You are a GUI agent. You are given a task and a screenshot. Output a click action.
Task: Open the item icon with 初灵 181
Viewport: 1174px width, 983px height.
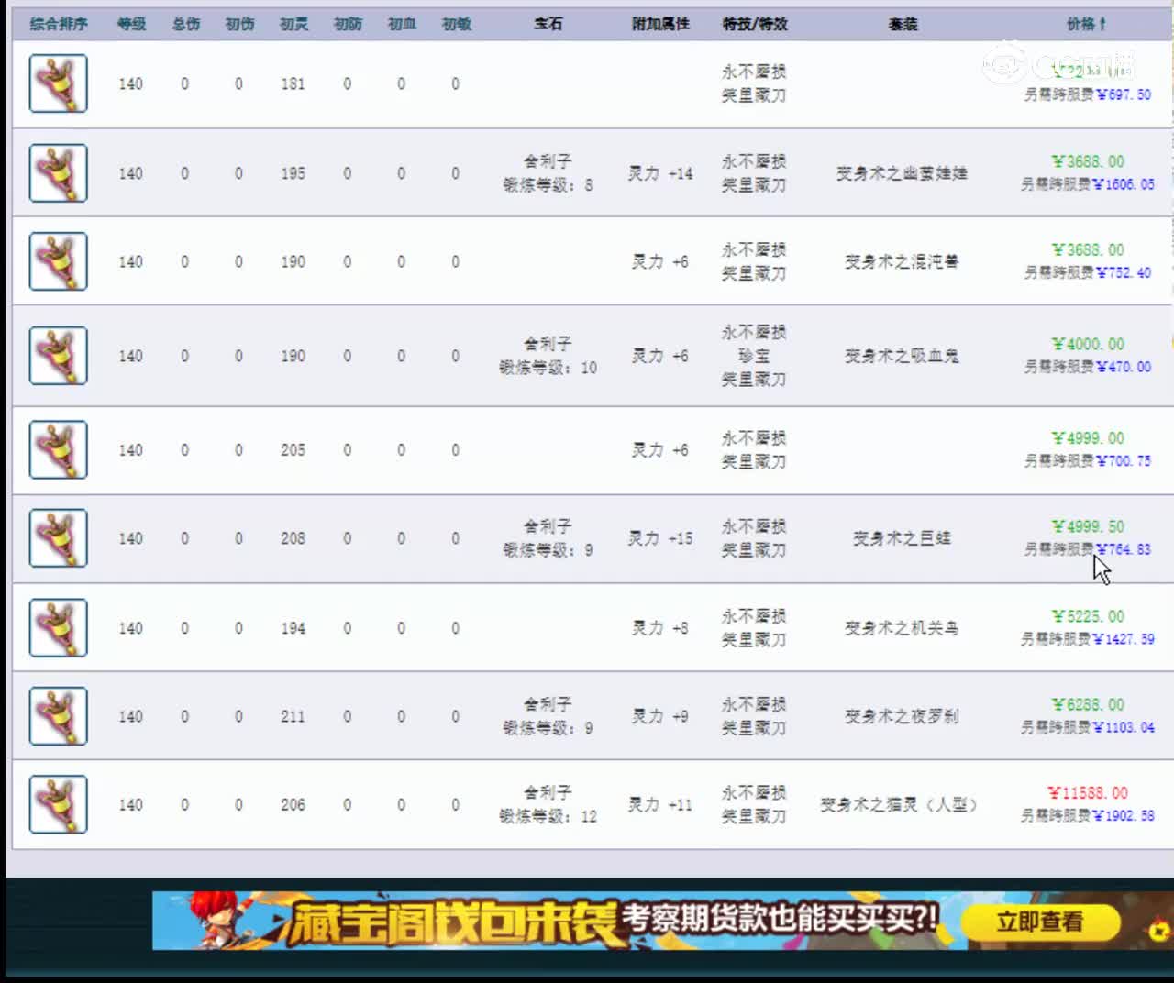58,83
